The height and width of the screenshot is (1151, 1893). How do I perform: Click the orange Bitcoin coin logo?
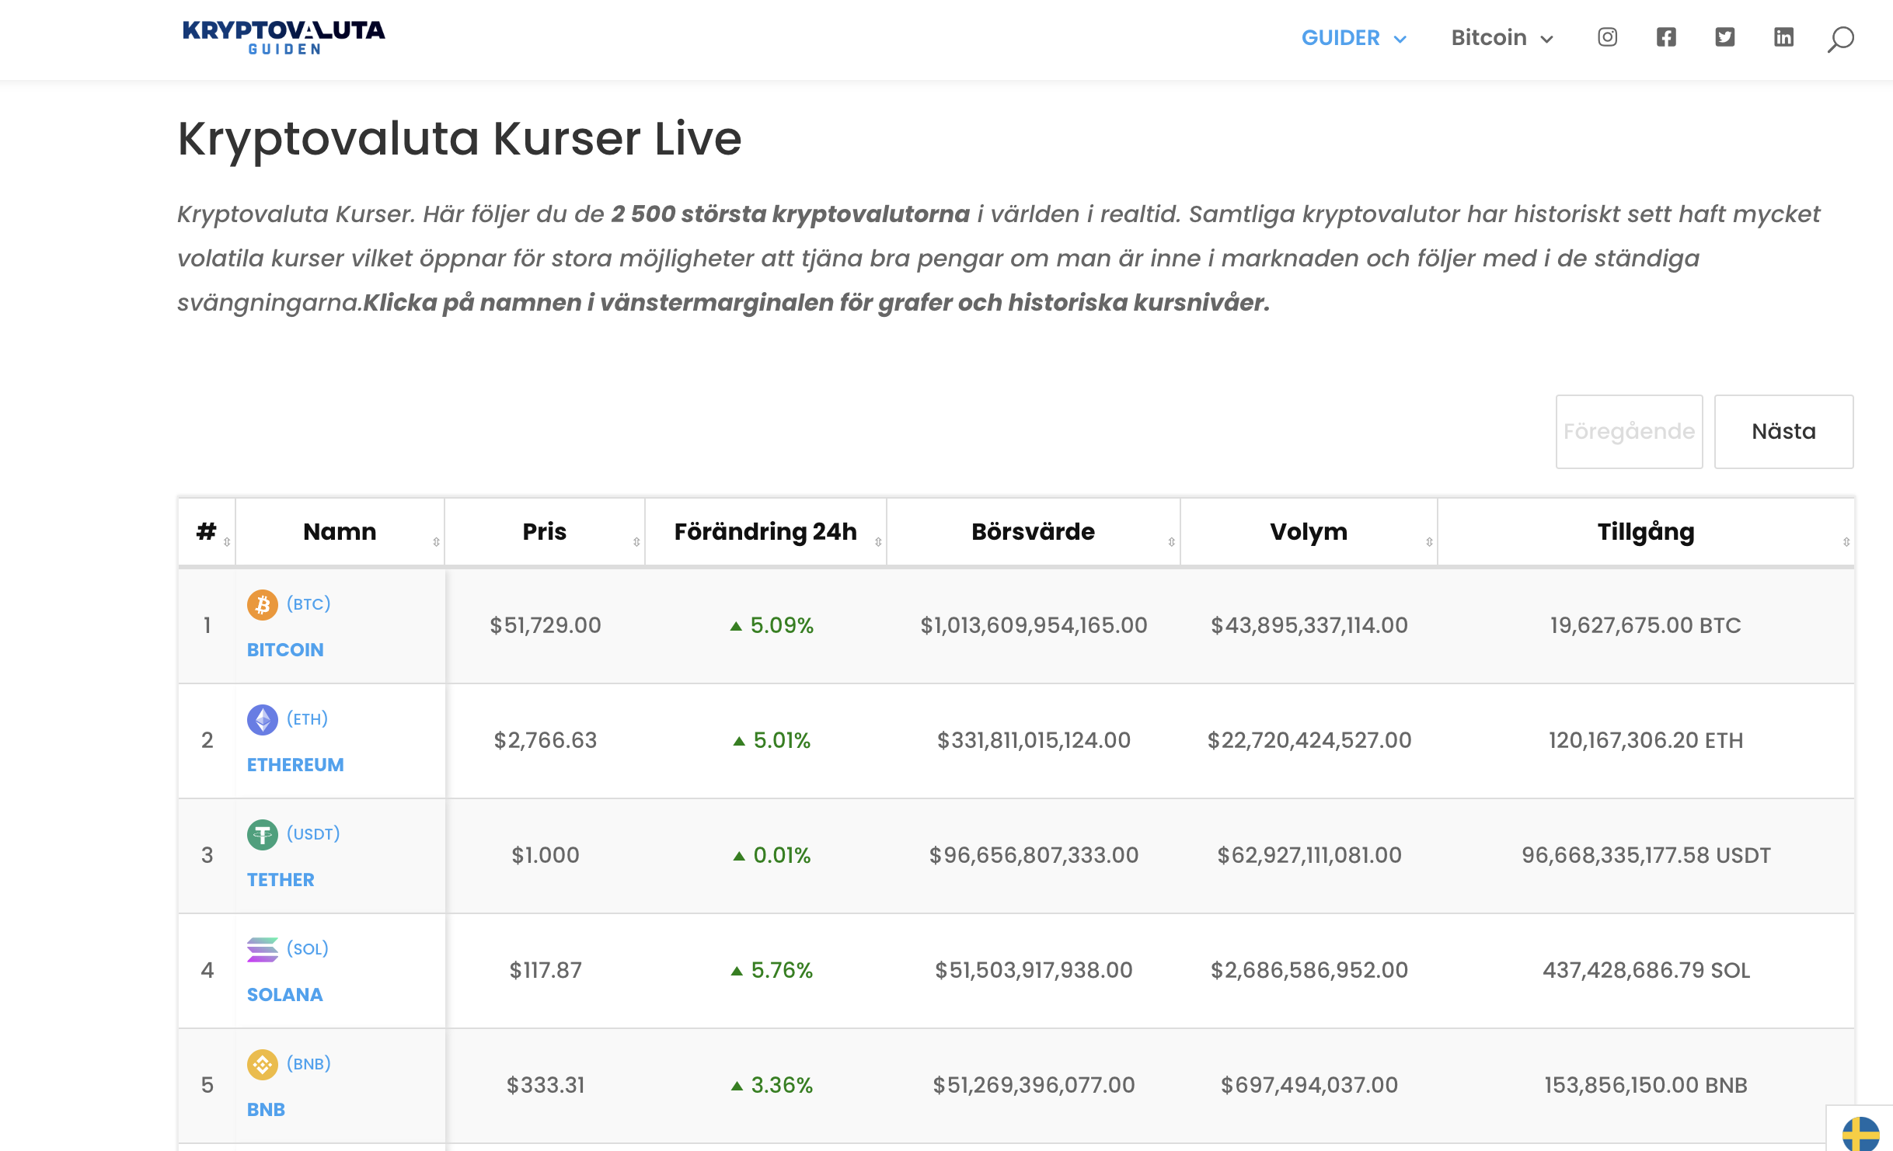click(x=263, y=604)
